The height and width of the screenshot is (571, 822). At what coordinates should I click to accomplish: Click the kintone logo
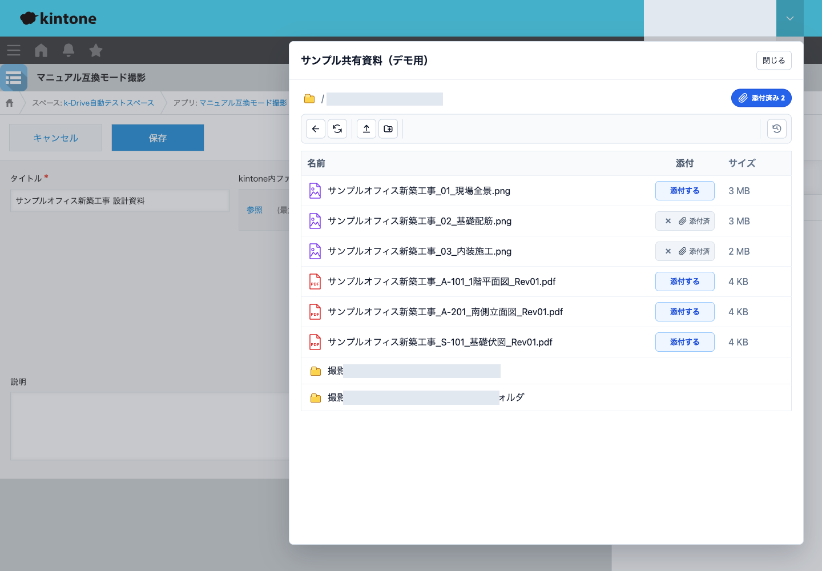[58, 18]
